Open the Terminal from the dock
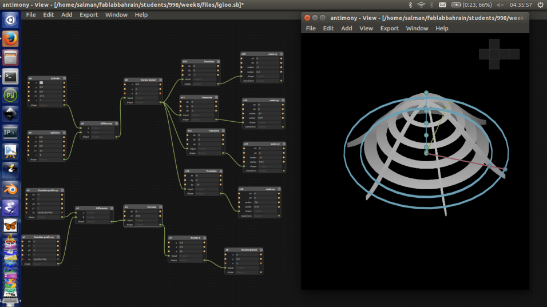Viewport: 547px width, 307px height. tap(10, 76)
